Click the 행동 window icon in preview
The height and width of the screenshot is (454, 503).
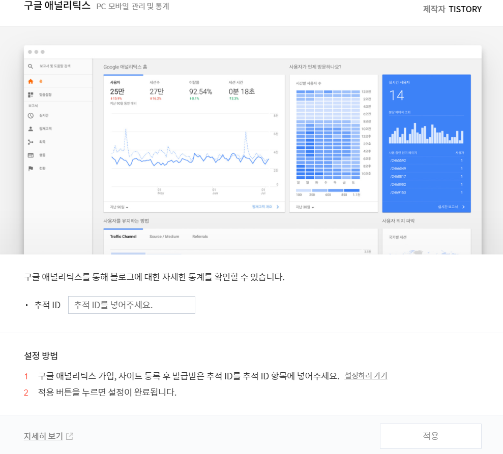[31, 155]
